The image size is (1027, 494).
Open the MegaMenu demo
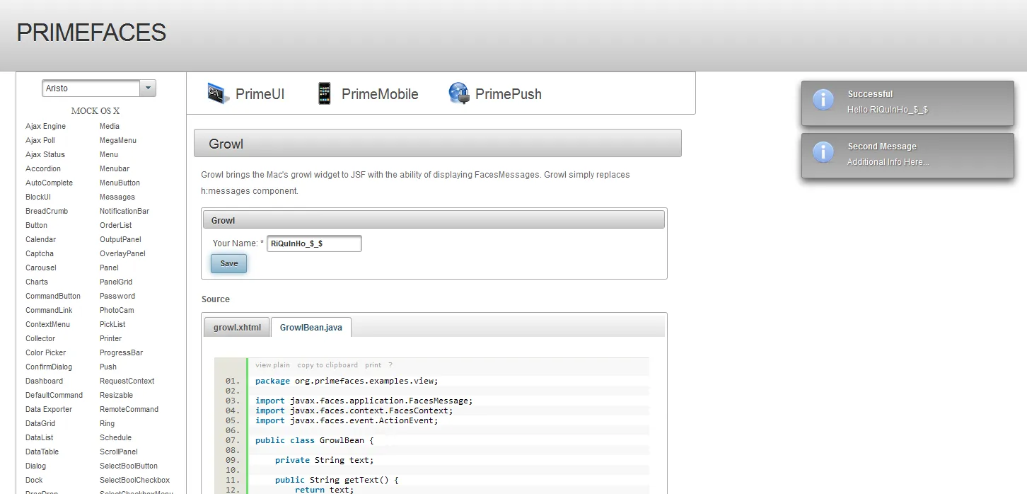click(118, 140)
